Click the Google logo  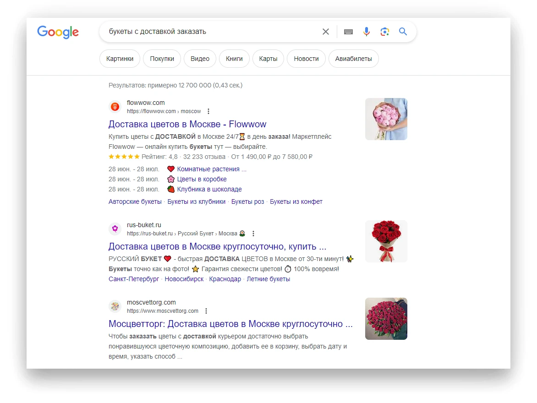(x=58, y=32)
